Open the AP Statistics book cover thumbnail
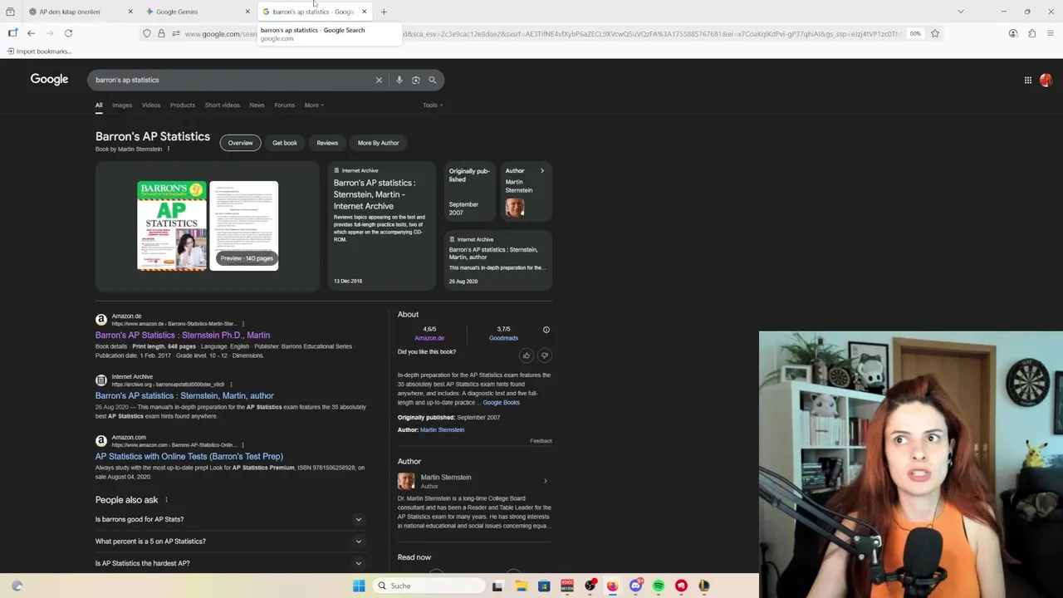Image resolution: width=1063 pixels, height=598 pixels. tap(172, 226)
